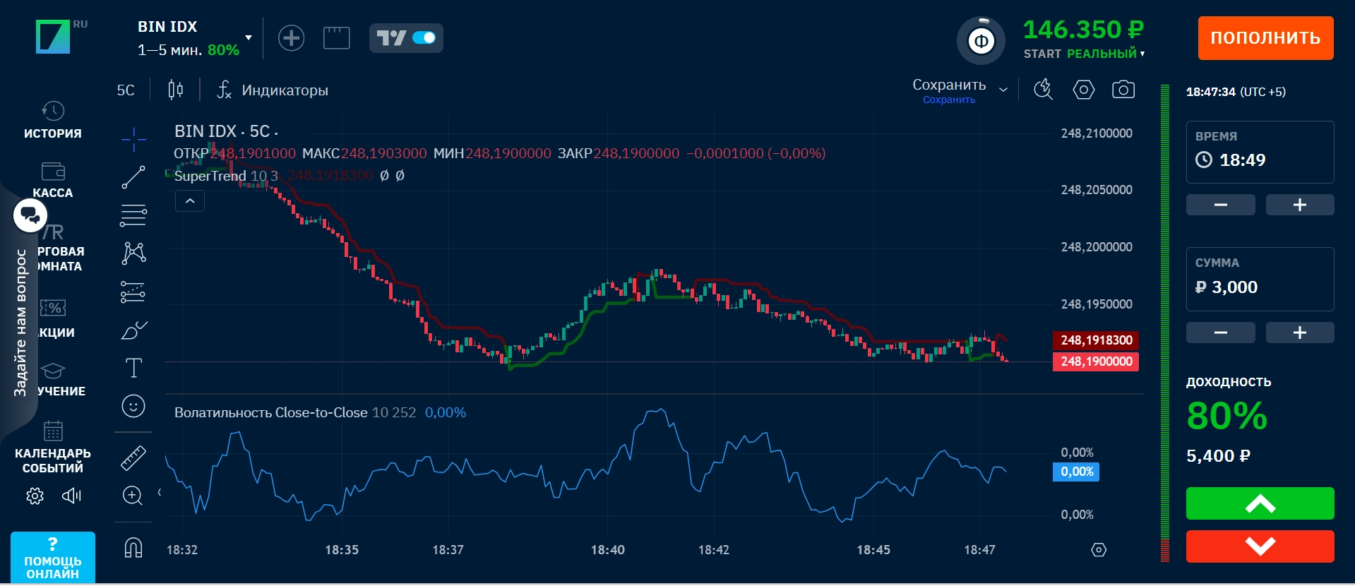Select the crosshair cursor tool
Image resolution: width=1355 pixels, height=586 pixels.
(133, 139)
